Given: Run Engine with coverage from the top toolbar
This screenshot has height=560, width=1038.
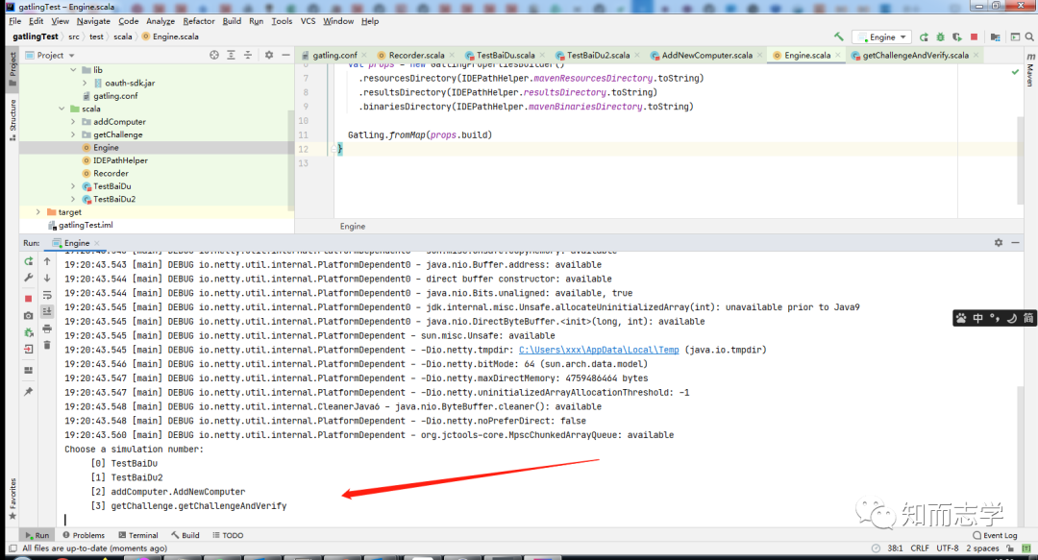Looking at the screenshot, I should 956,37.
